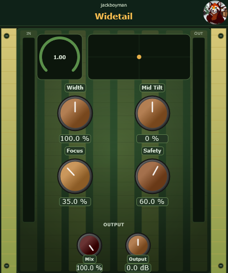Select the Mid Tilt value field 0 %
Image resolution: width=228 pixels, height=273 pixels.
pyautogui.click(x=152, y=139)
